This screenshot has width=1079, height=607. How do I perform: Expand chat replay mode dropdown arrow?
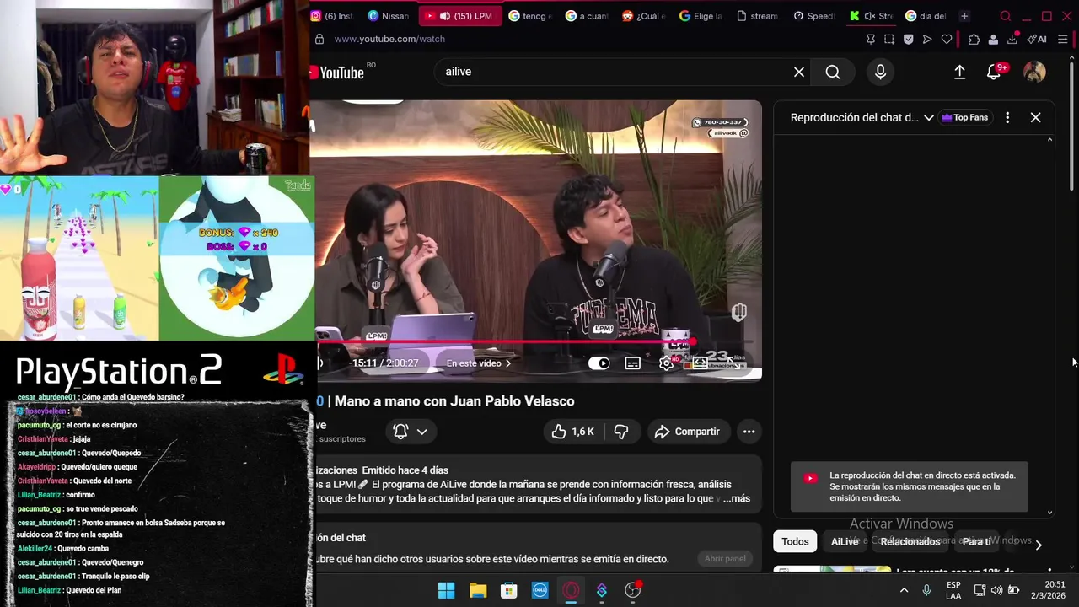point(928,118)
